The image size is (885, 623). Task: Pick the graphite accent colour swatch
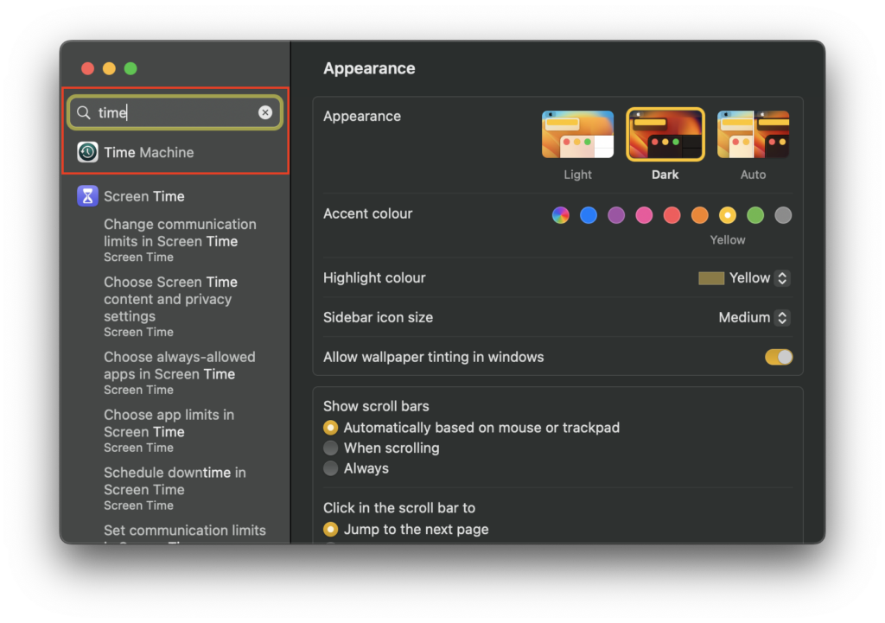[x=783, y=215]
